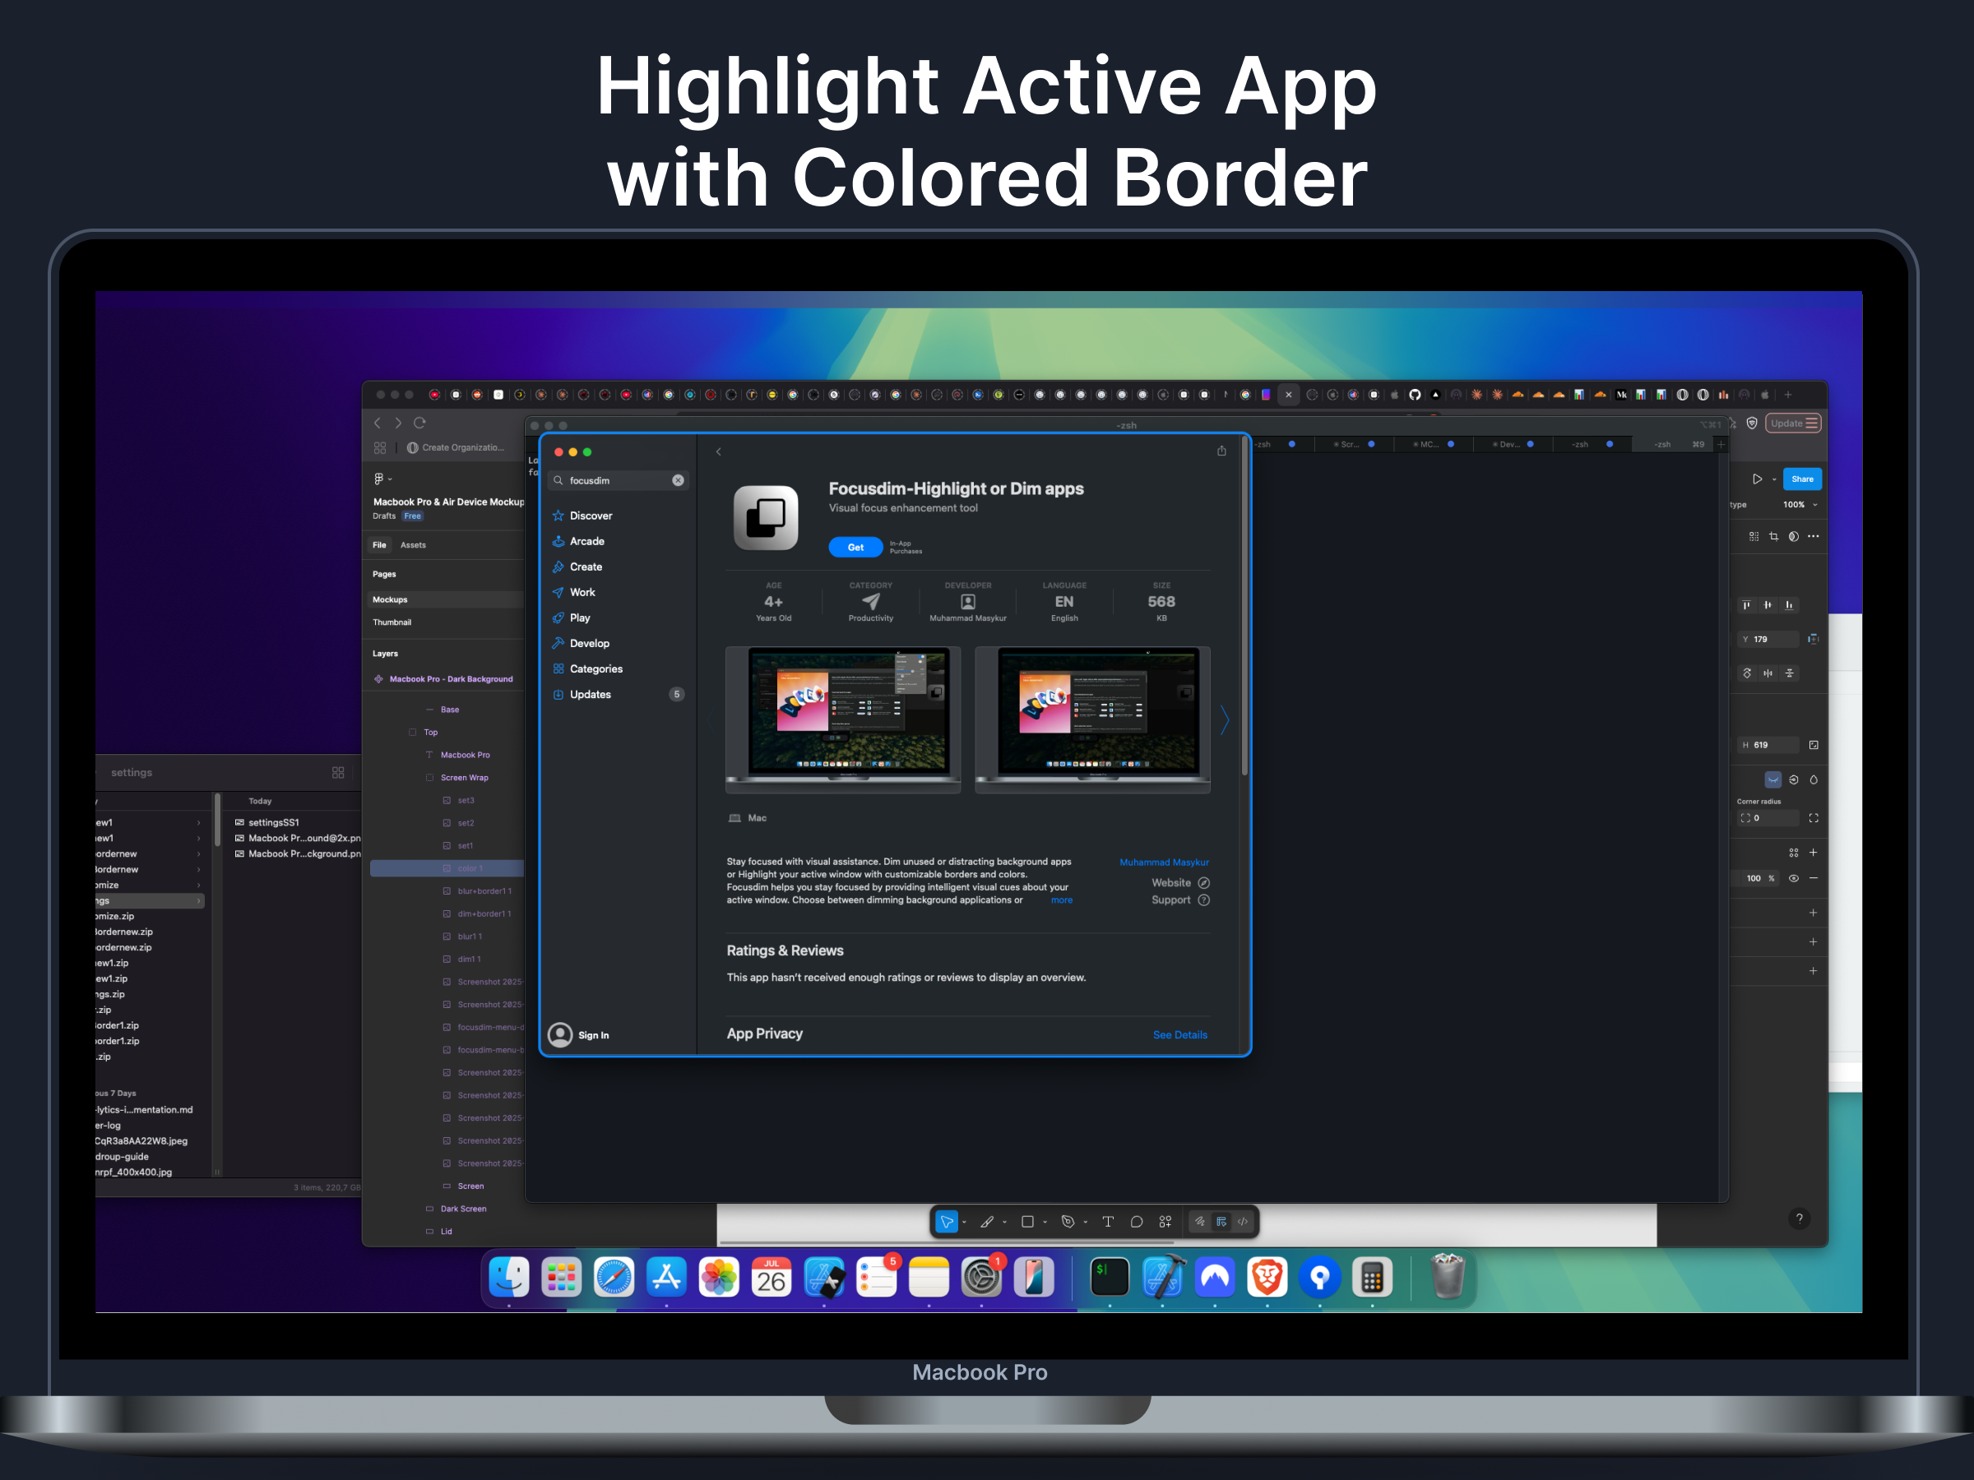
Task: Open the Rectangle tool dropdown arrow
Action: (1045, 1222)
